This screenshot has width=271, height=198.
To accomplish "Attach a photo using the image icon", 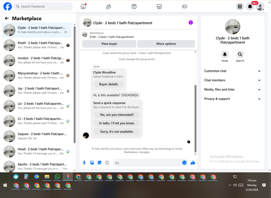I will (x=92, y=163).
